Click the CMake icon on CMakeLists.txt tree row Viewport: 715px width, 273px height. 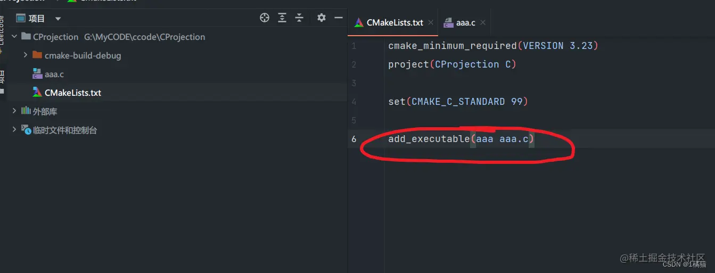coord(37,92)
